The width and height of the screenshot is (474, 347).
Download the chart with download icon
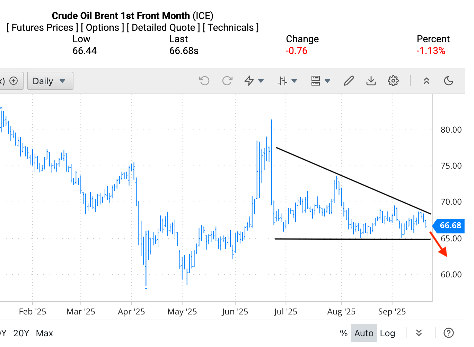[x=371, y=81]
